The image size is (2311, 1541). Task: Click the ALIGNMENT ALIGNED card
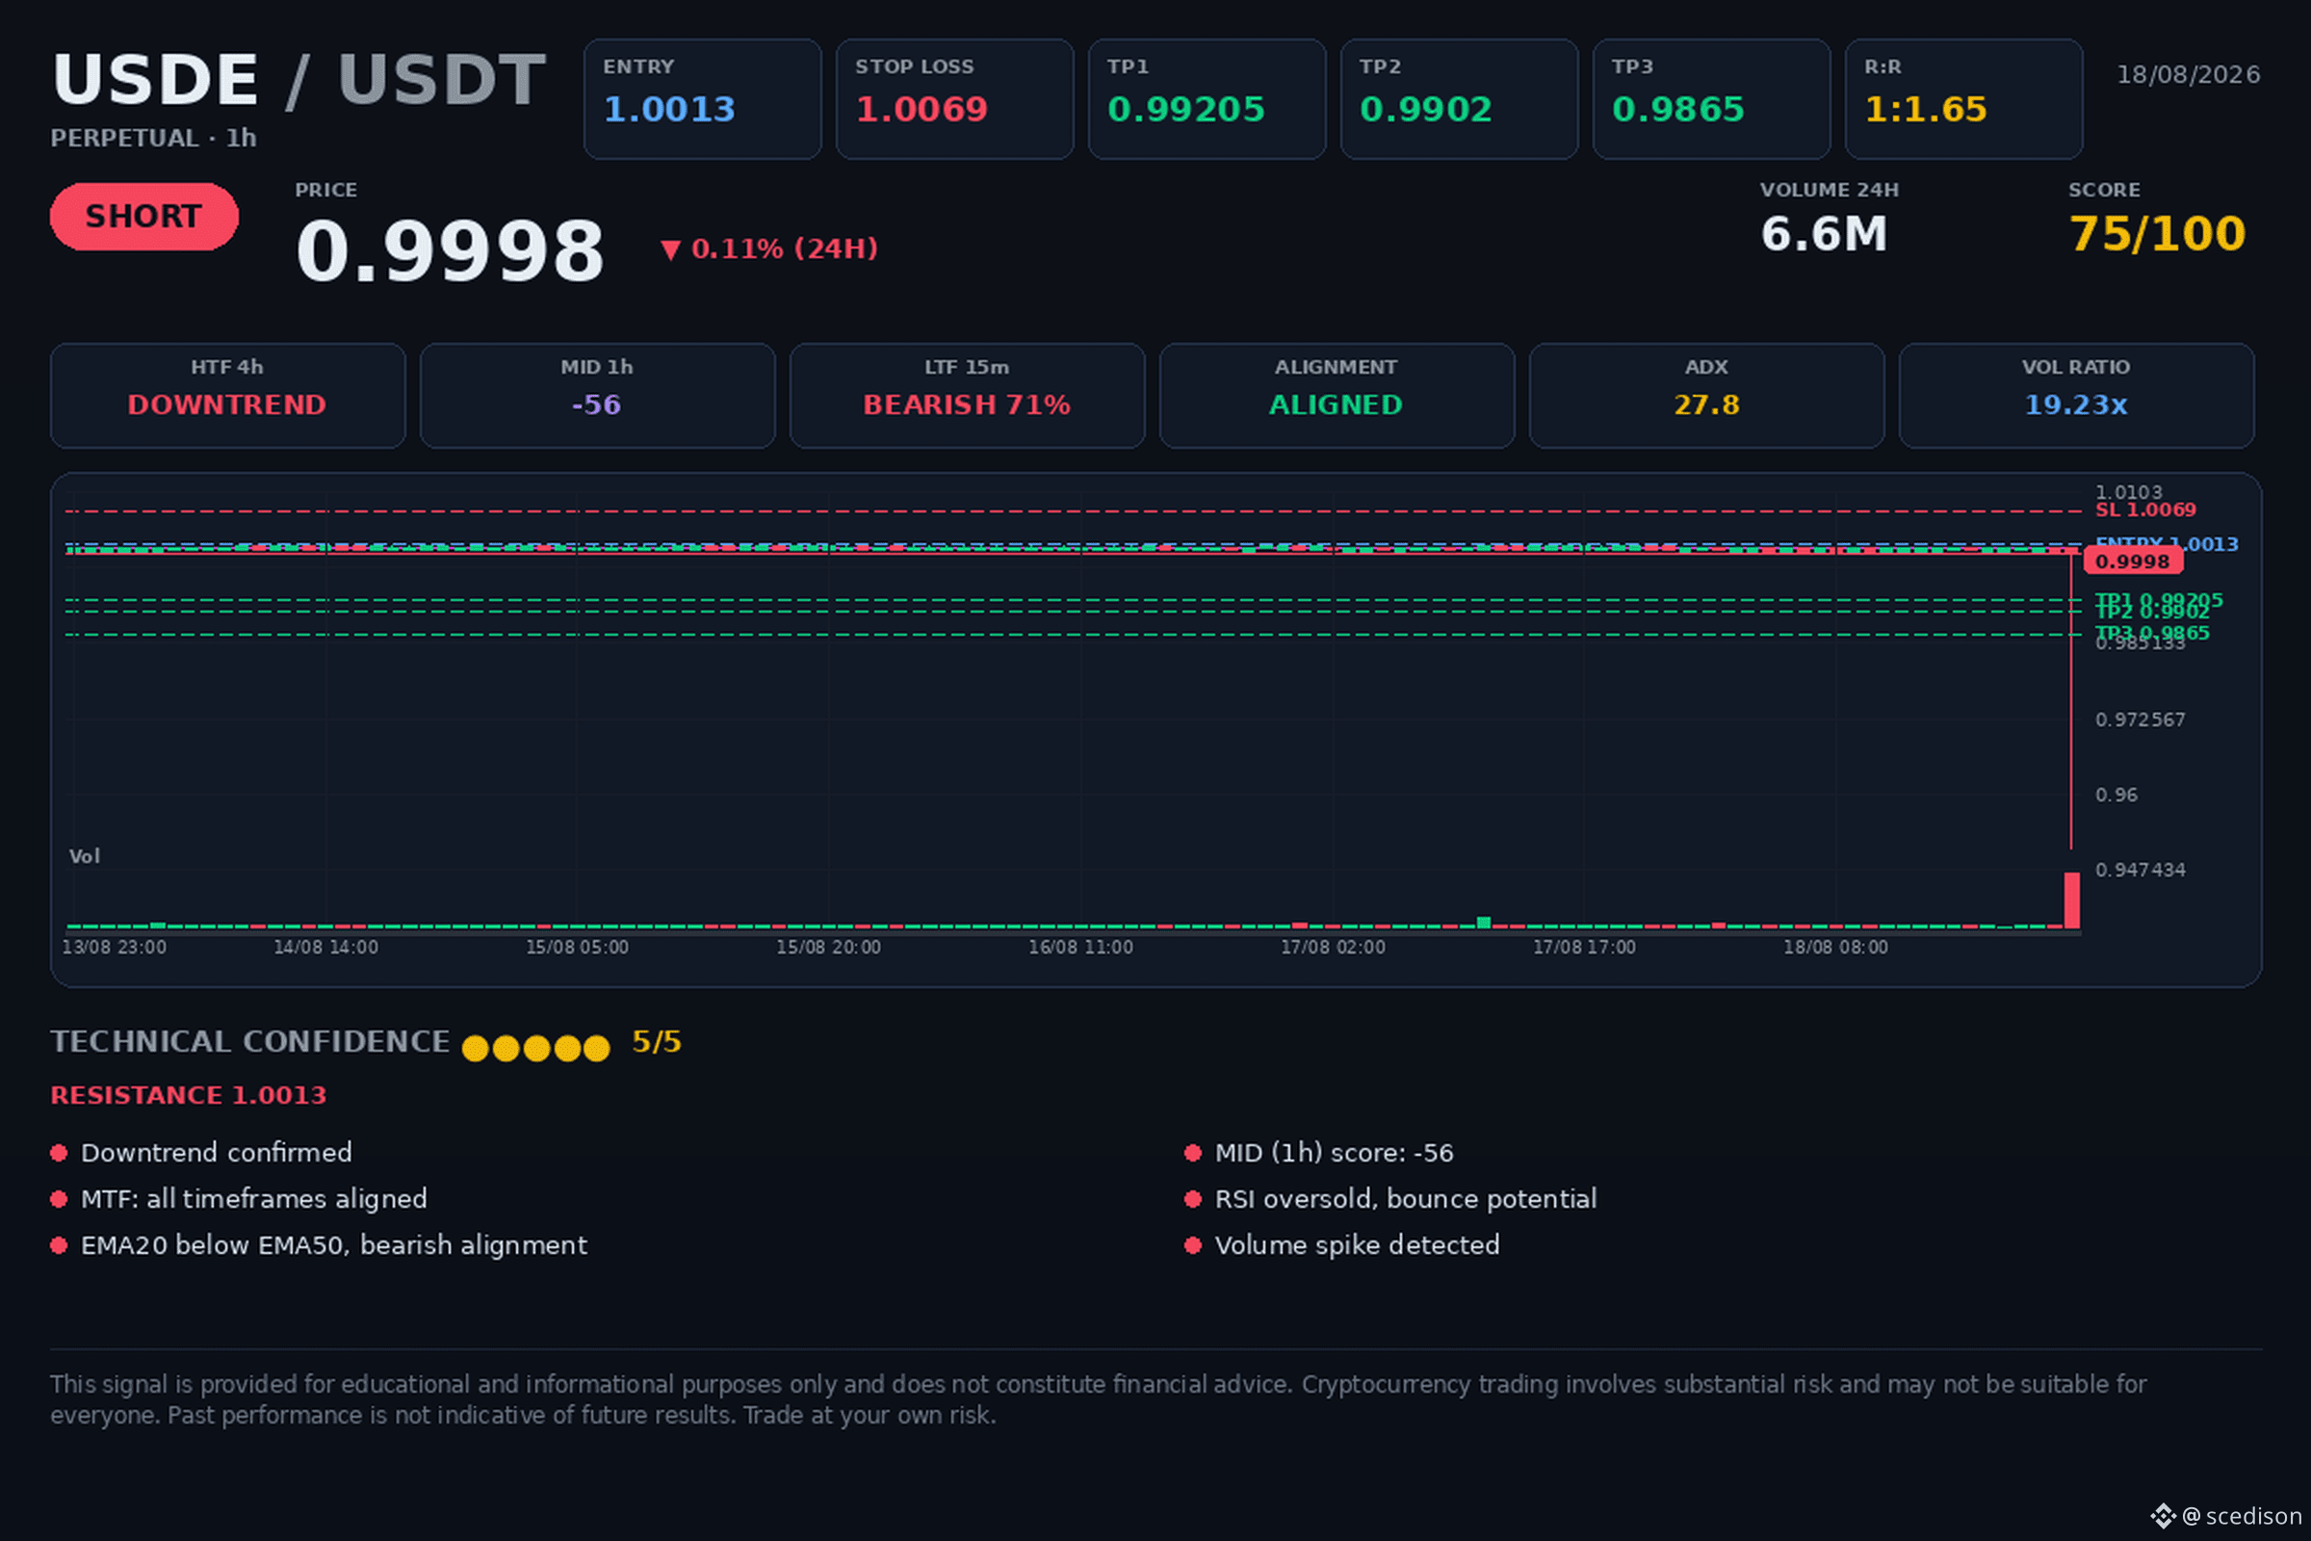tap(1337, 396)
